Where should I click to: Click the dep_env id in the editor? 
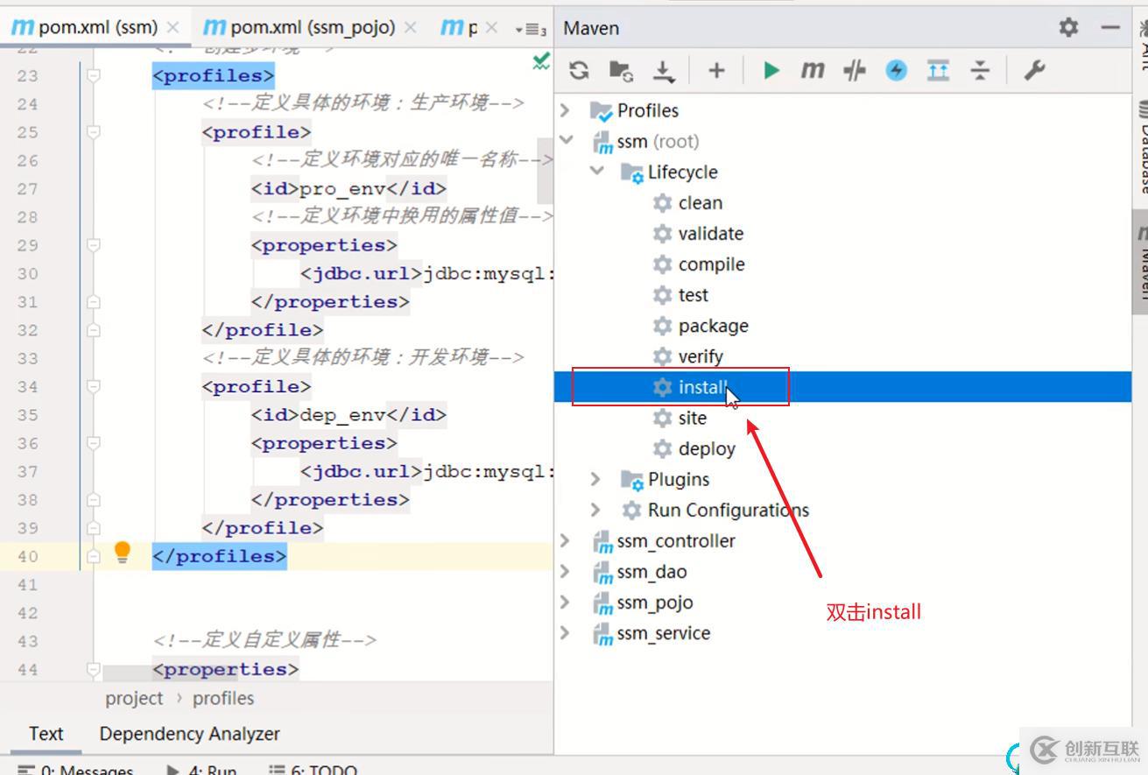coord(342,415)
